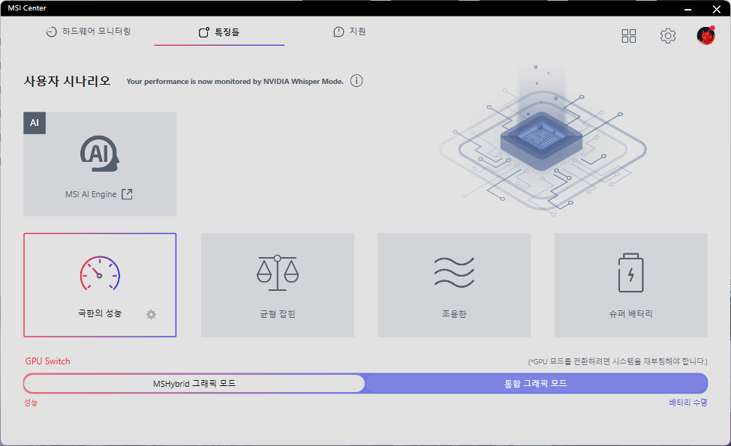Screen dimensions: 731x446
Task: Switch GPU to 통합 그래픽 모드
Action: pos(536,384)
